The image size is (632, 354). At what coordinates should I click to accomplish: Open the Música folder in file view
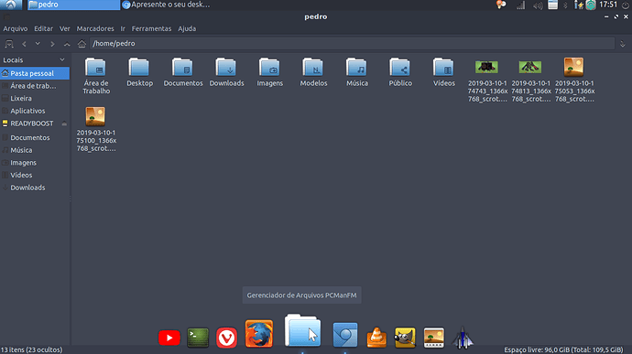[x=357, y=72]
